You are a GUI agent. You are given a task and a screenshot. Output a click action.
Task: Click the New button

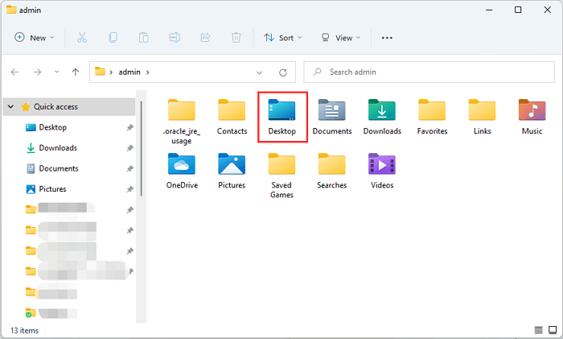(34, 38)
